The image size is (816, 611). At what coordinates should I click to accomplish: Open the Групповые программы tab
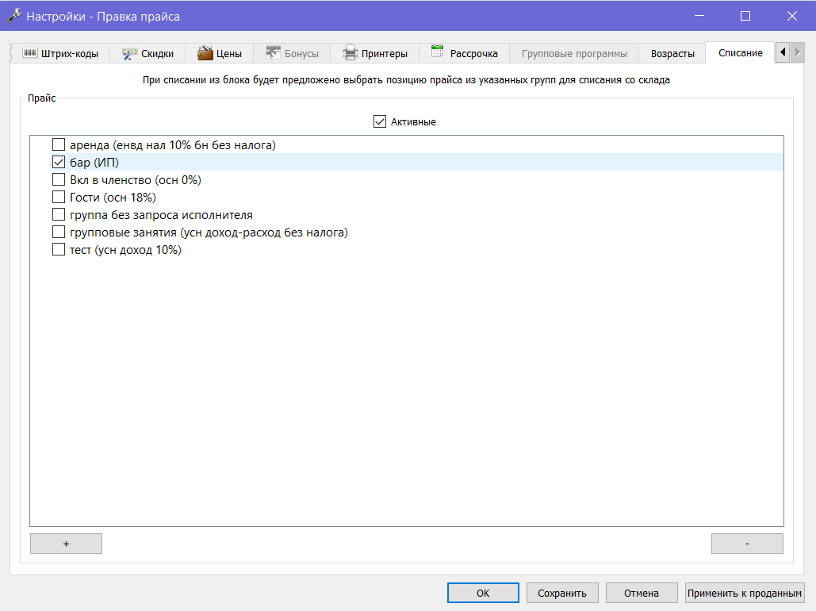(574, 54)
